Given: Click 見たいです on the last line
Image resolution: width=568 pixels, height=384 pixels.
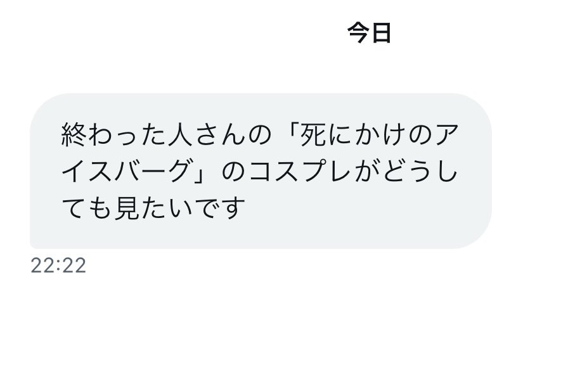Looking at the screenshot, I should click(180, 208).
